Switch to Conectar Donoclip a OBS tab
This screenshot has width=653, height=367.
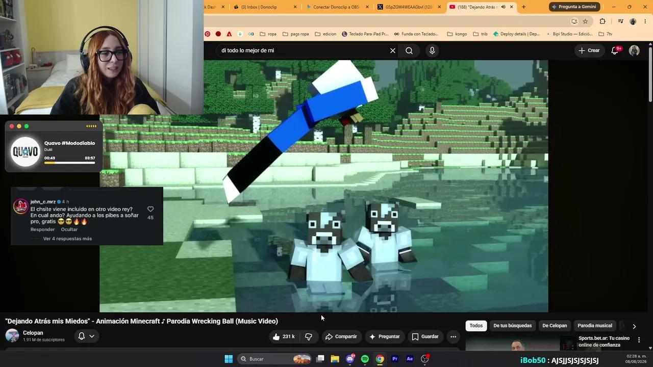pyautogui.click(x=336, y=7)
